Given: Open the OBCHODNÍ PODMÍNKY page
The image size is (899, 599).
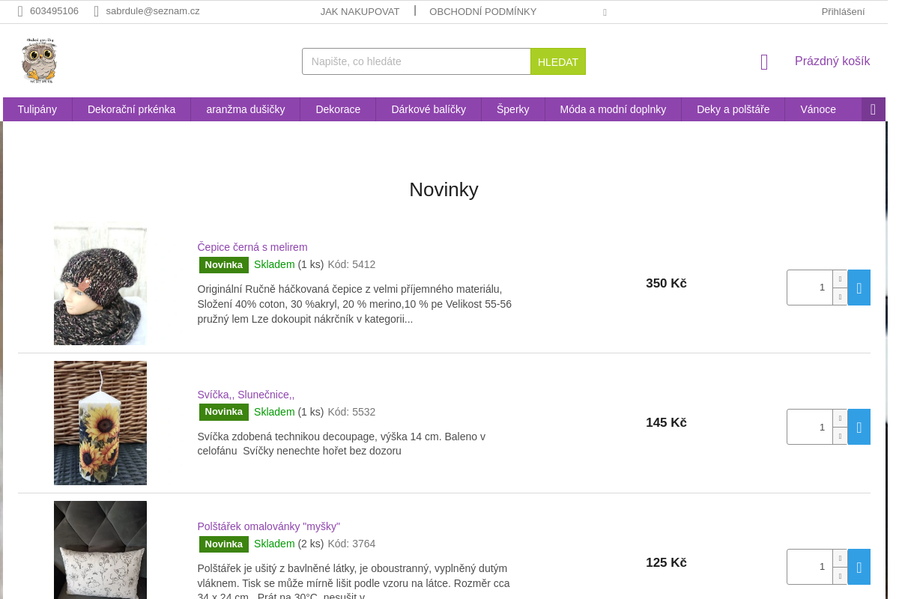Looking at the screenshot, I should (x=483, y=11).
